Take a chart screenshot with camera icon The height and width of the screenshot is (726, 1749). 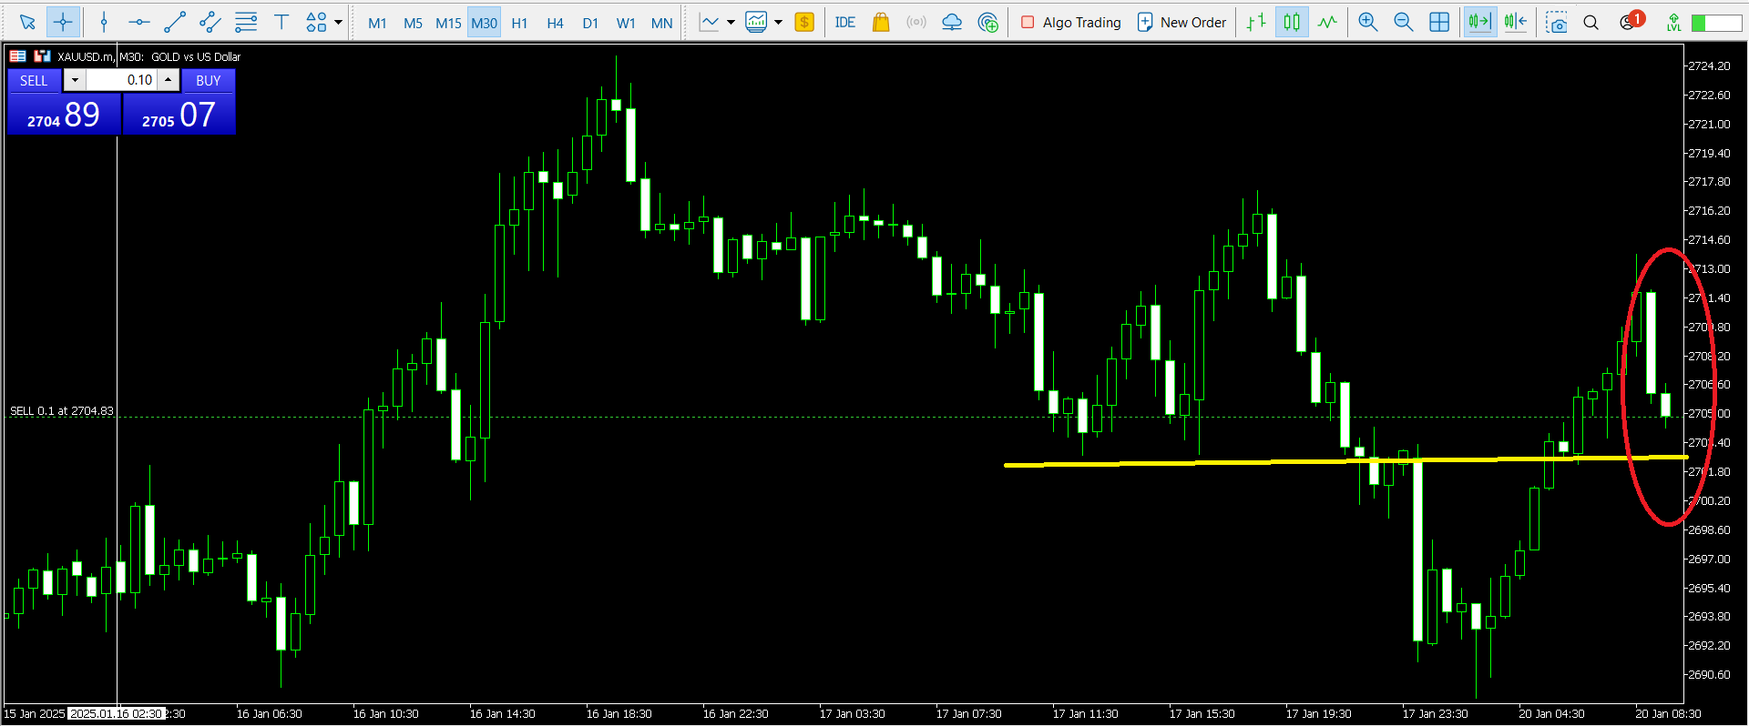[x=1557, y=22]
